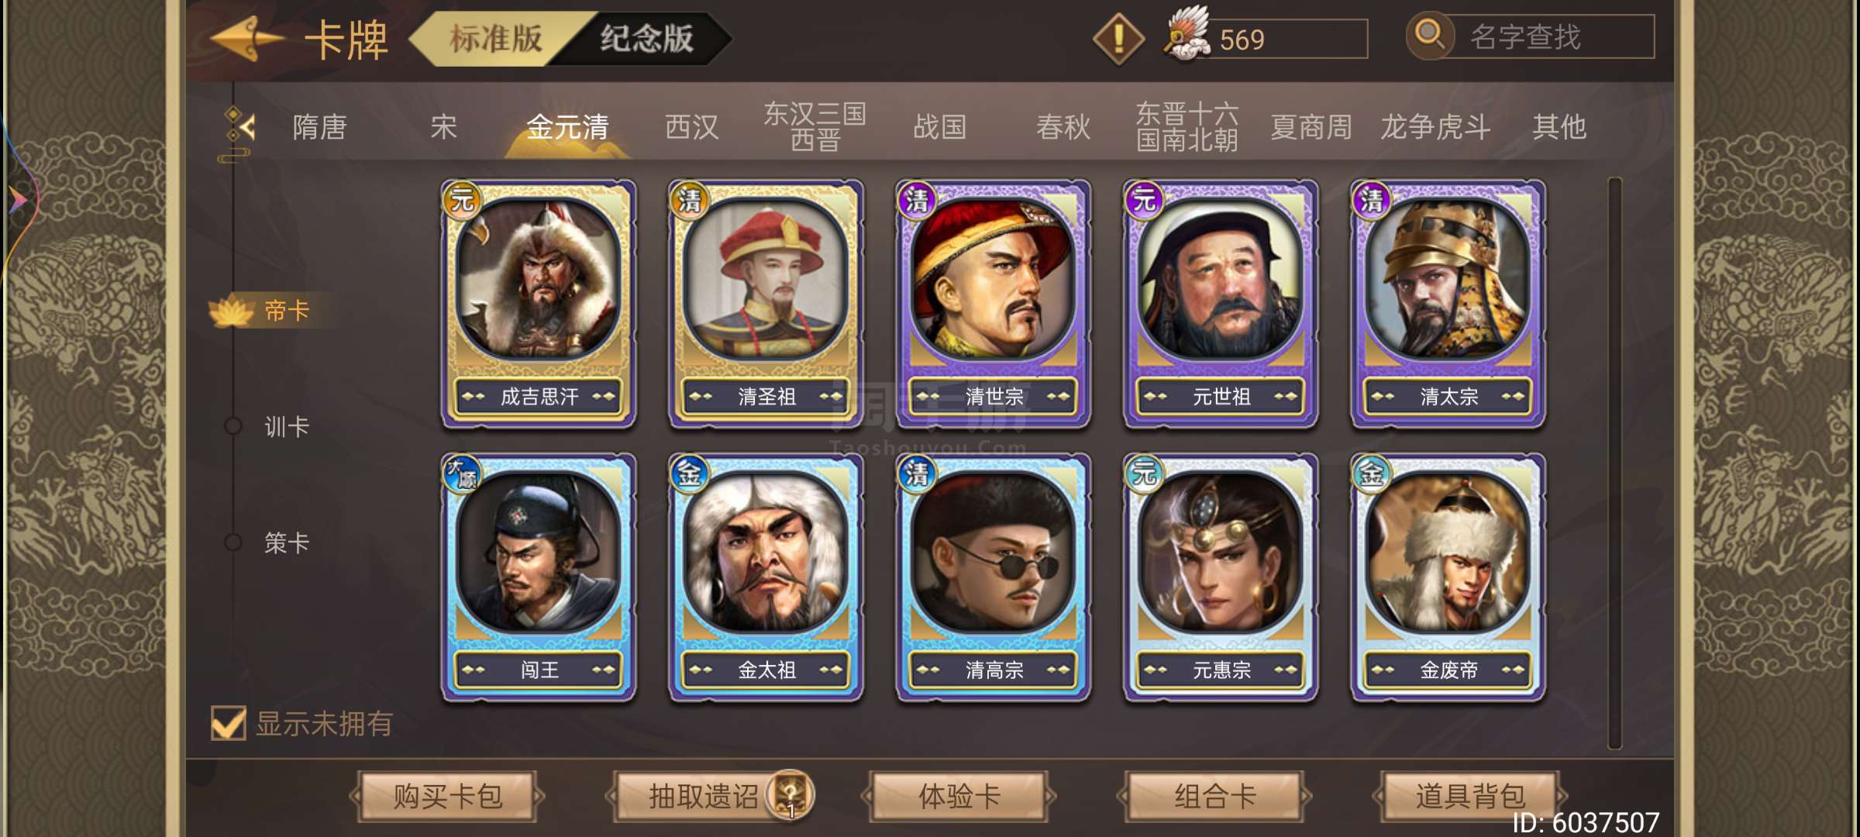Switch to 标准版 edition
Viewport: 1860px width, 837px height.
click(x=496, y=38)
